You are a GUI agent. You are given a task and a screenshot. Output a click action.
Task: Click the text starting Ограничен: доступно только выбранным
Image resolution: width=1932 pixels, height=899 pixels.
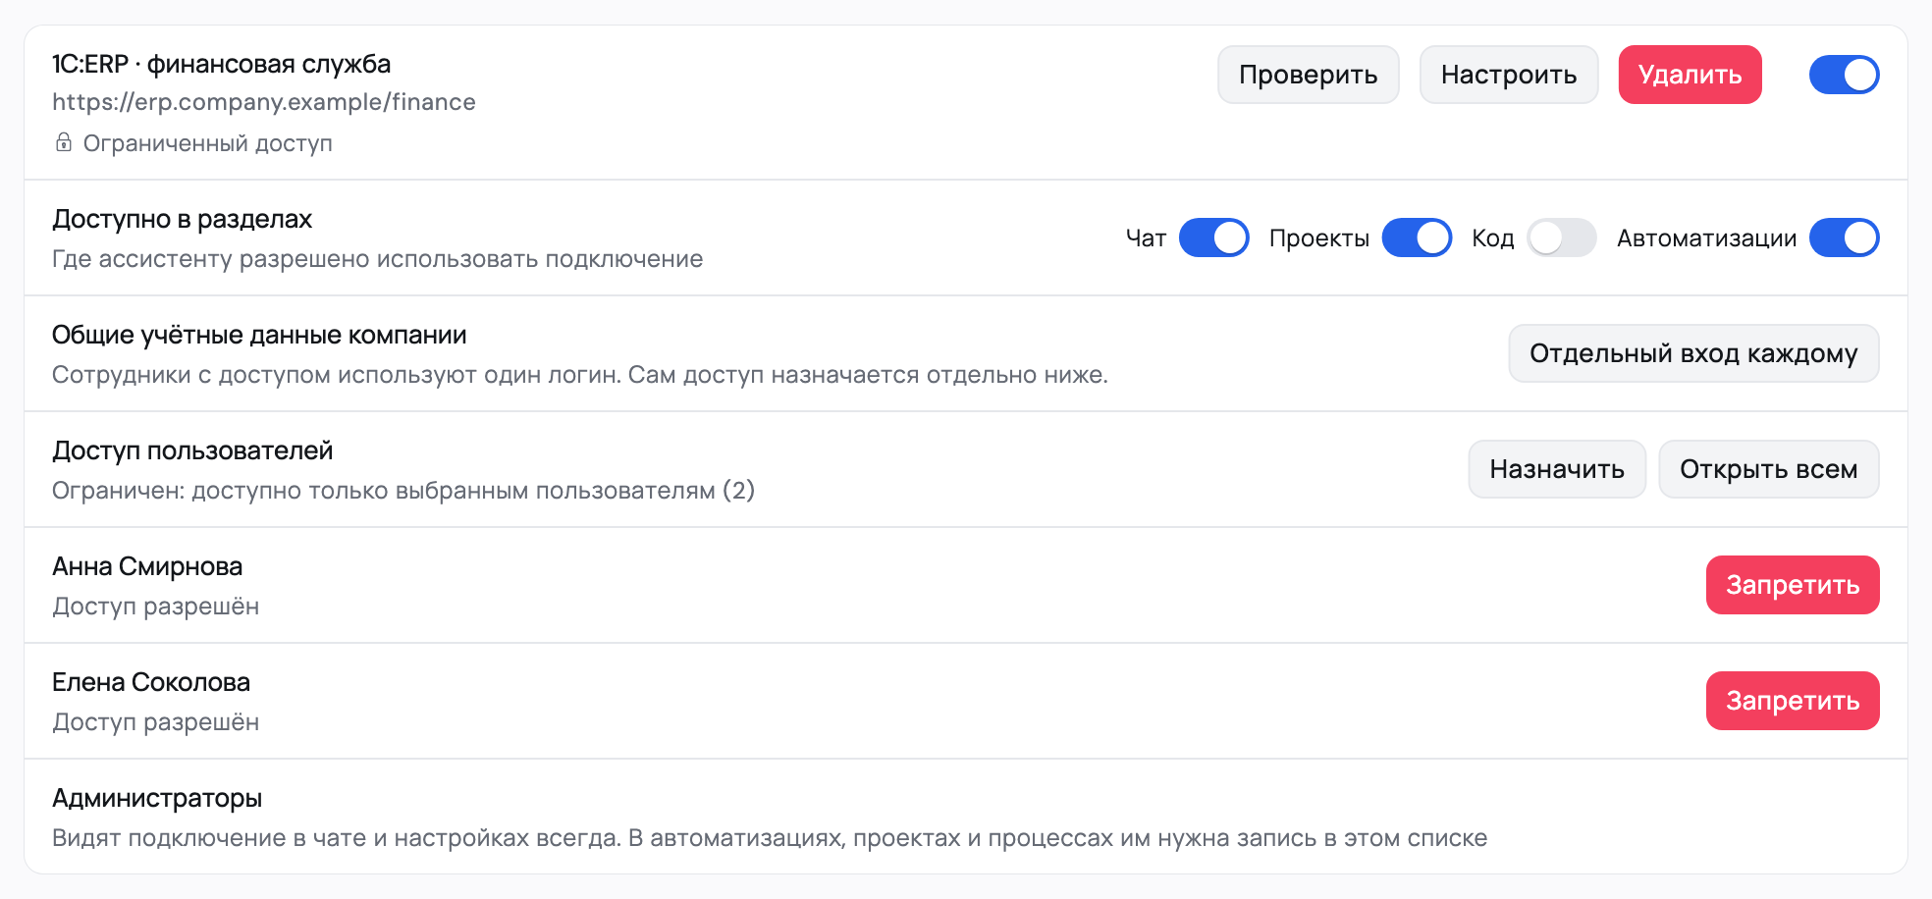point(403,491)
